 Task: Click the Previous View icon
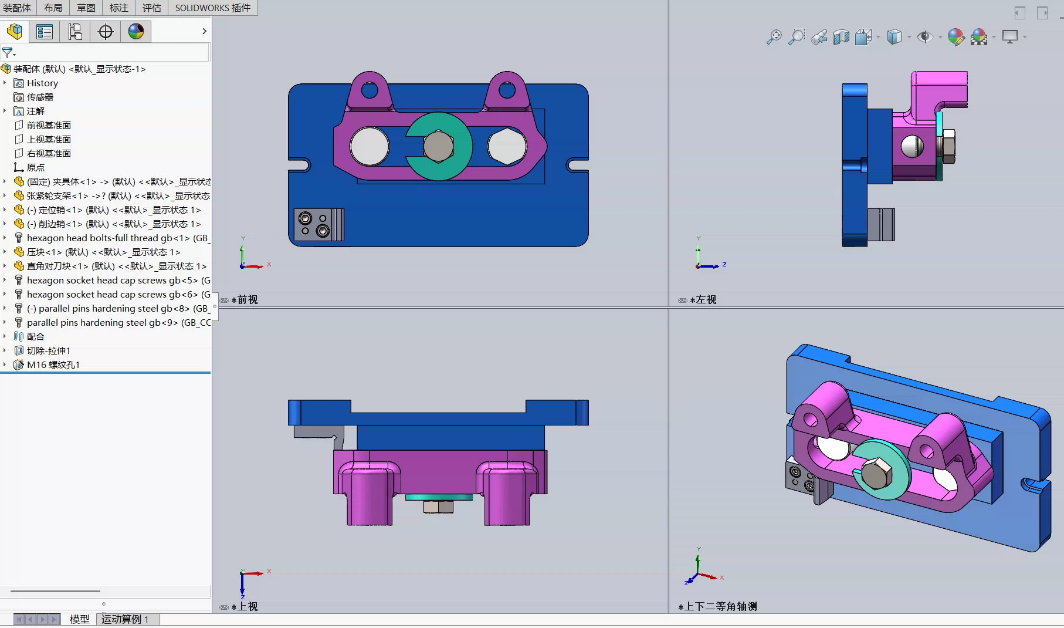tap(819, 37)
